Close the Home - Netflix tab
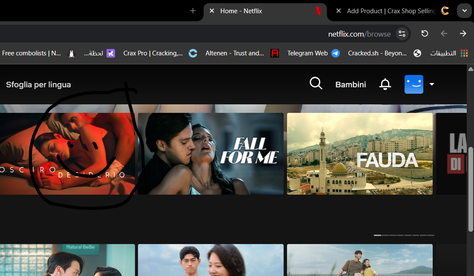 tap(212, 11)
